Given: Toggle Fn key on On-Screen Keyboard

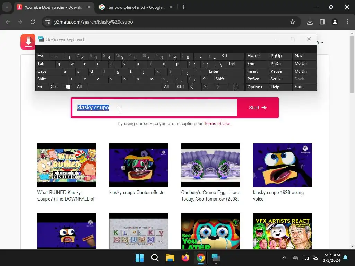Looking at the screenshot, I should point(42,87).
